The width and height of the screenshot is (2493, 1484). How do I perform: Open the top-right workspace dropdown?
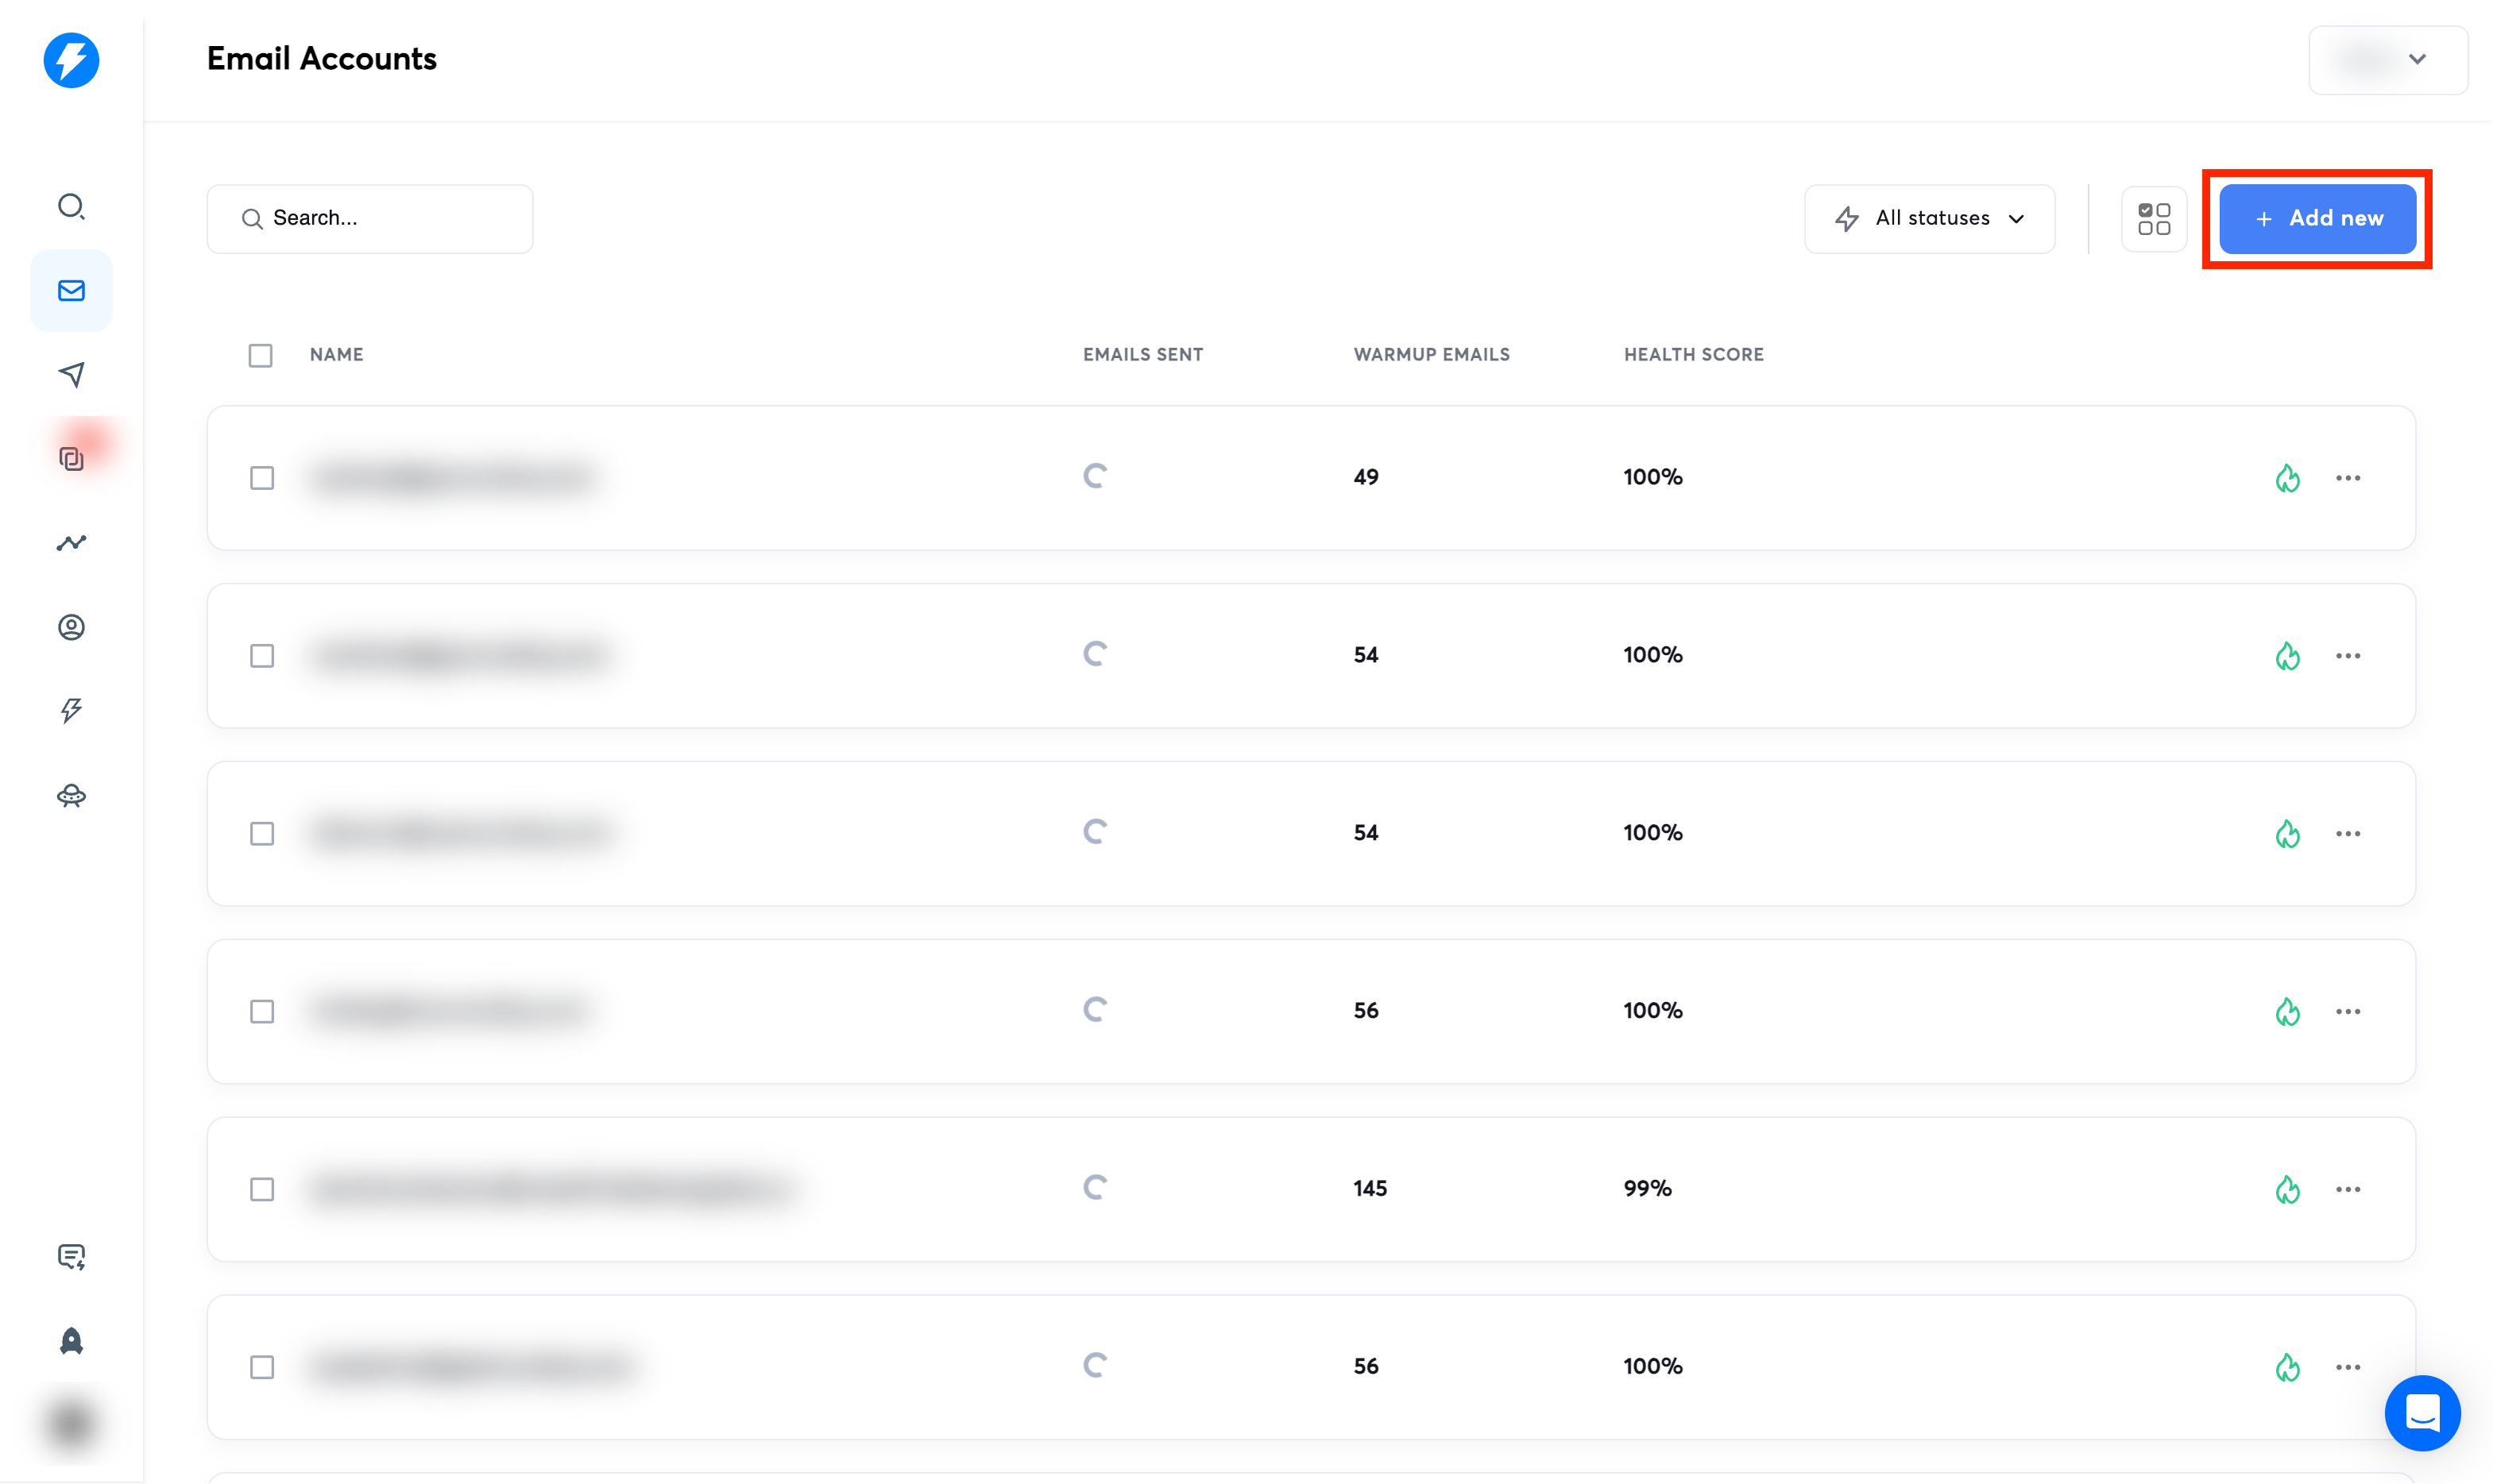tap(2387, 59)
